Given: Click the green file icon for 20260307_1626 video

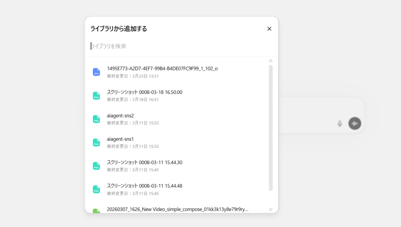Looking at the screenshot, I should (96, 211).
